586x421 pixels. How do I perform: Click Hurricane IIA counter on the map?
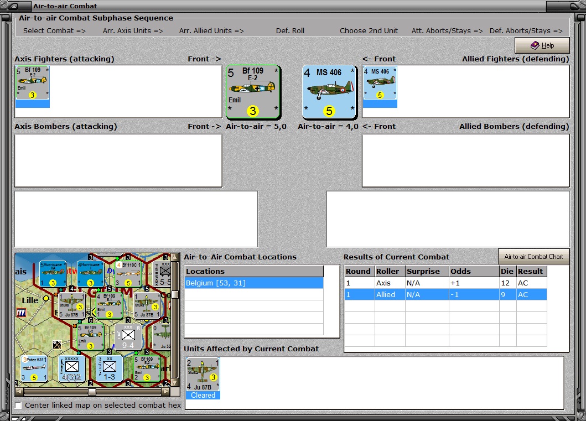tap(53, 274)
